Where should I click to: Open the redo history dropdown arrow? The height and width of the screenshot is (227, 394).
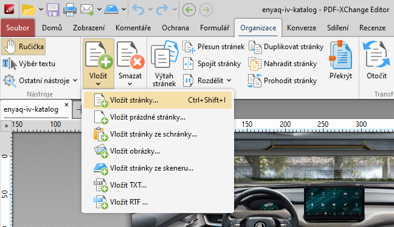coord(175,10)
